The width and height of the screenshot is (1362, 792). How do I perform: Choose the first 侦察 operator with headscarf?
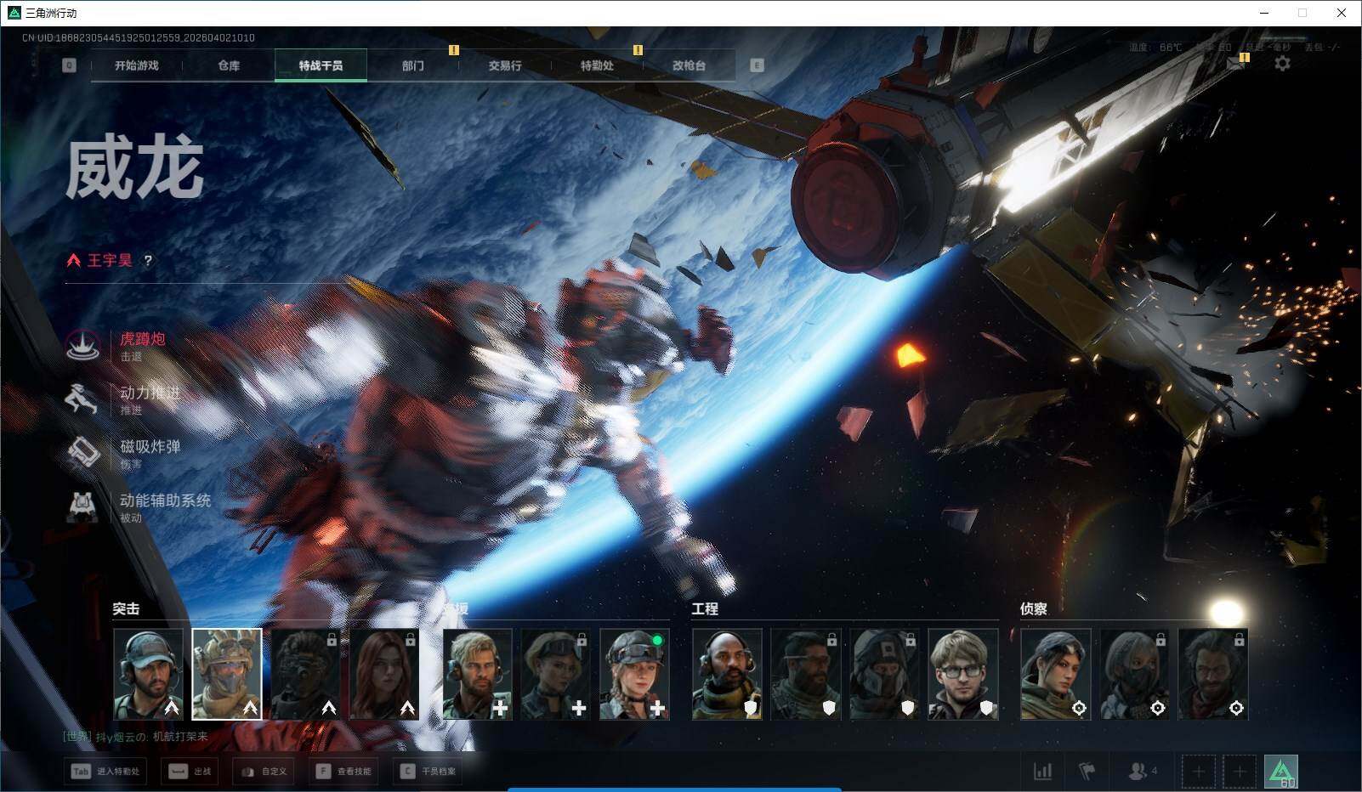point(1055,674)
